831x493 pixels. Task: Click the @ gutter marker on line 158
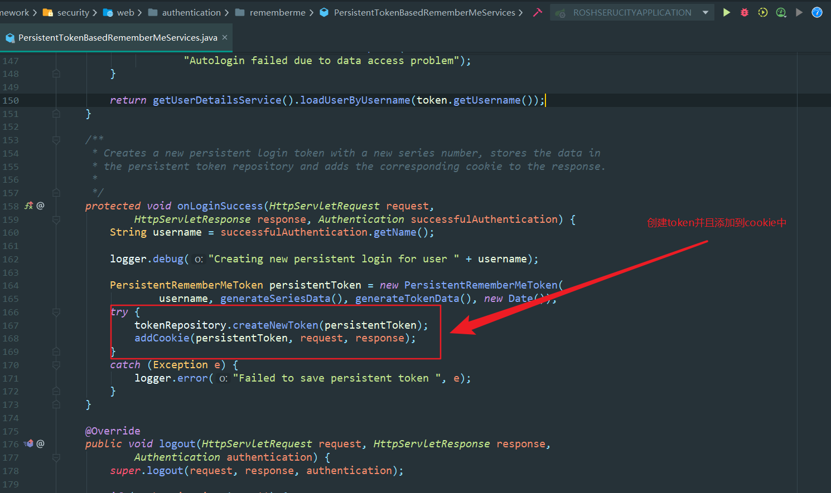pos(40,206)
